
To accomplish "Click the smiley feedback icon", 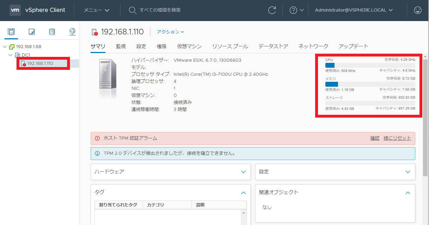I will click(418, 10).
